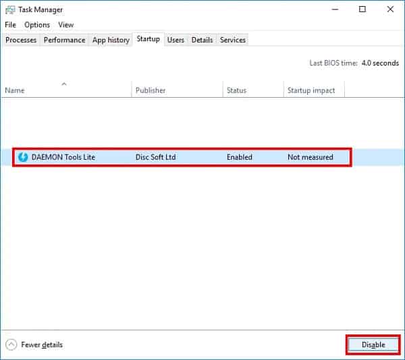Switch to the Users tab
This screenshot has height=360, width=405.
[x=175, y=40]
